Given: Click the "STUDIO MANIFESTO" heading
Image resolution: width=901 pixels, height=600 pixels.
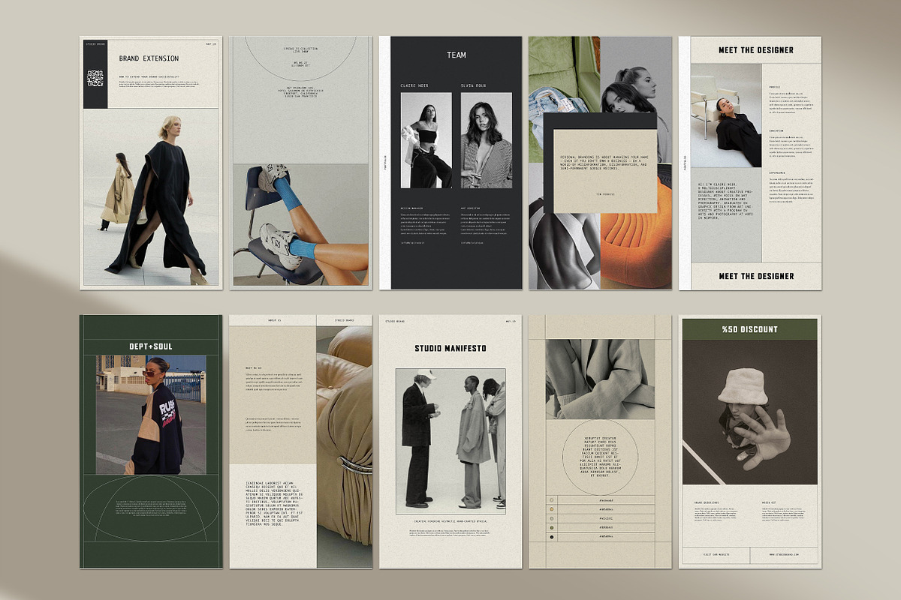Looking at the screenshot, I should click(450, 348).
